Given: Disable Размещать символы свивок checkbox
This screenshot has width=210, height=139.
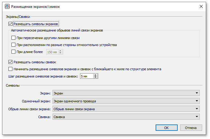Looking at the screenshot, I should [11, 62].
